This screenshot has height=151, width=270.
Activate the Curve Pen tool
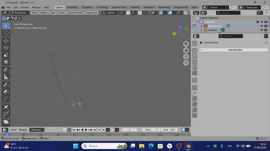click(x=6, y=92)
